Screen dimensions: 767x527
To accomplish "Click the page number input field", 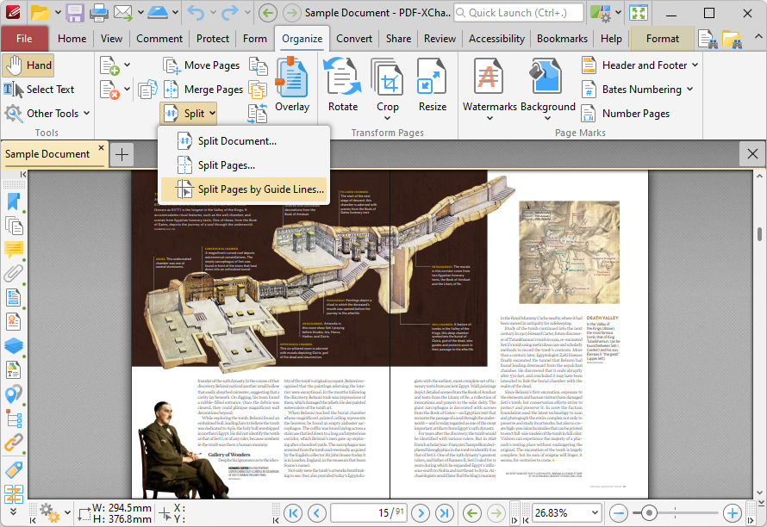I will tap(369, 513).
